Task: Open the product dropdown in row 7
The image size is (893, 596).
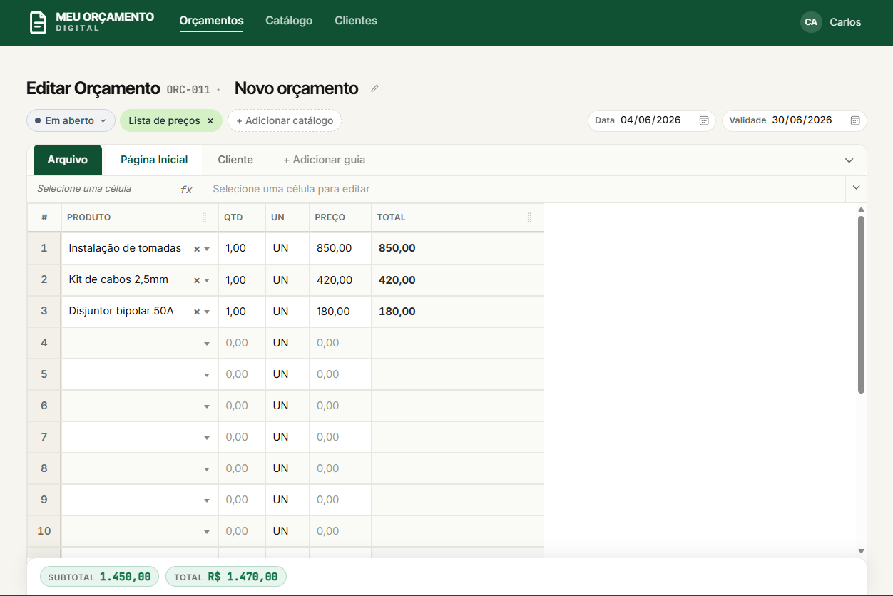Action: coord(207,438)
